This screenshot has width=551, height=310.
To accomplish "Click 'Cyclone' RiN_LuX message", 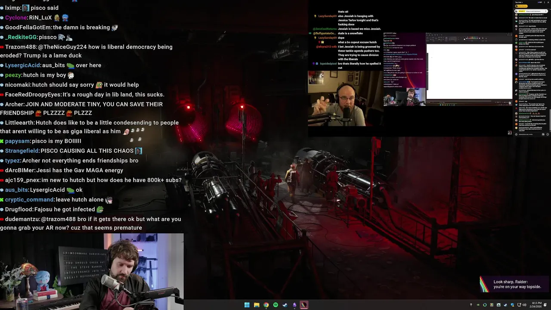I will [34, 18].
